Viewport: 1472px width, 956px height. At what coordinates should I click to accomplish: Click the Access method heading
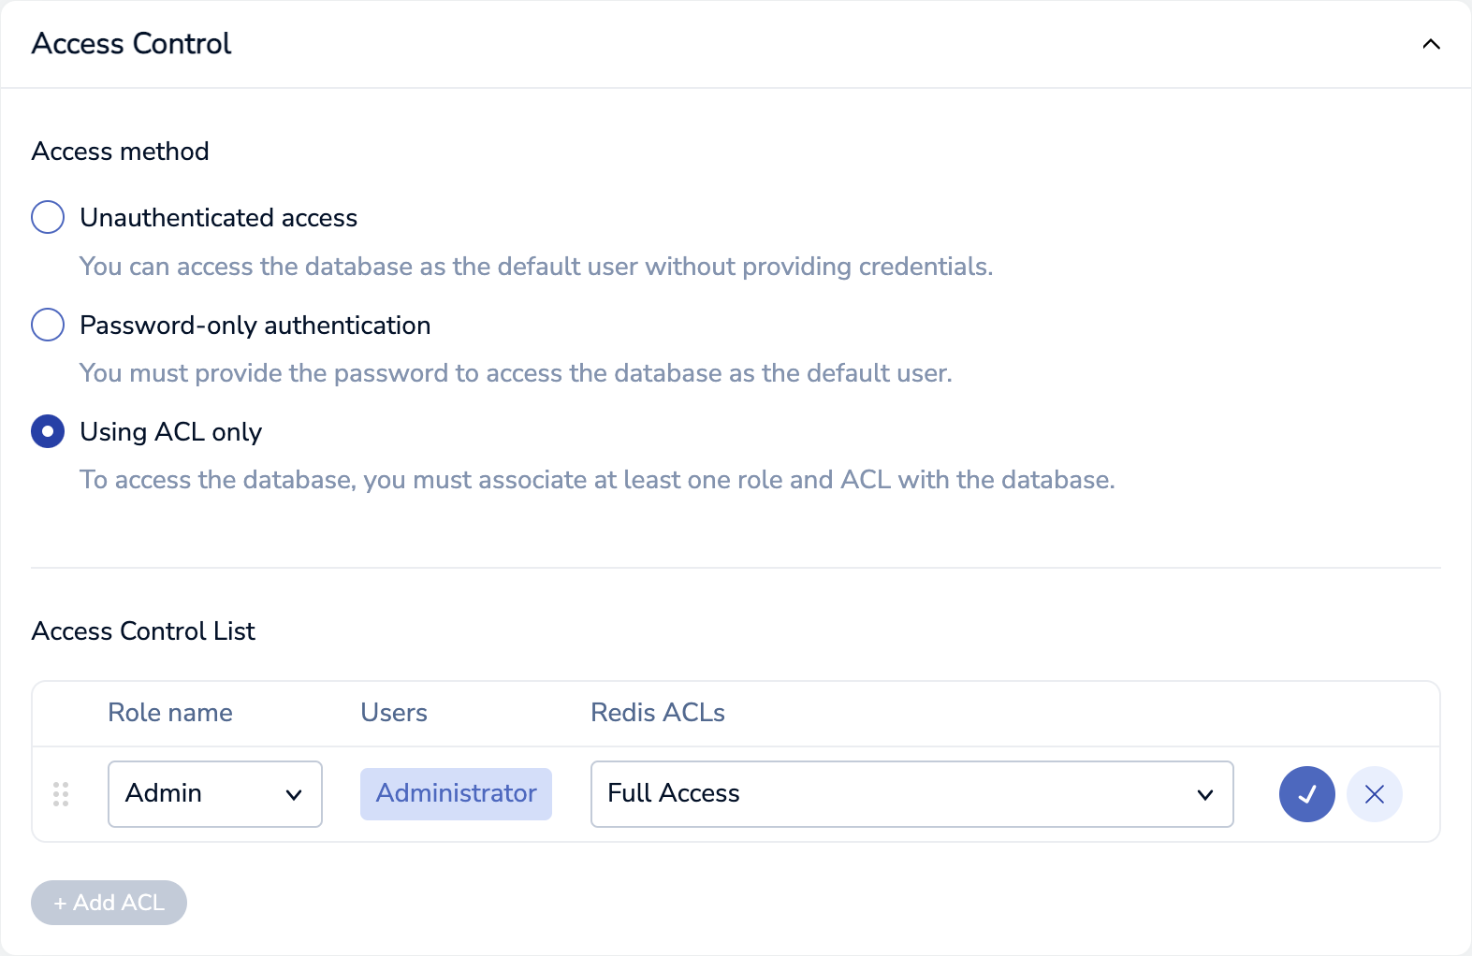click(121, 152)
